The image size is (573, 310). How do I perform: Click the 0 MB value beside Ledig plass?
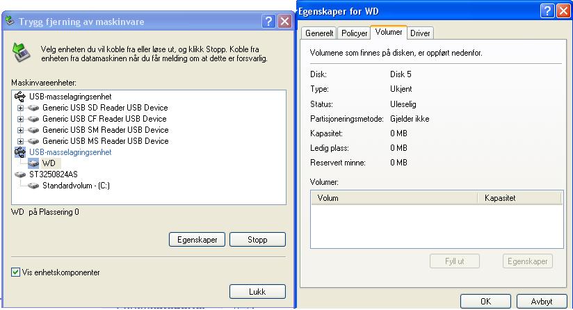coord(398,148)
